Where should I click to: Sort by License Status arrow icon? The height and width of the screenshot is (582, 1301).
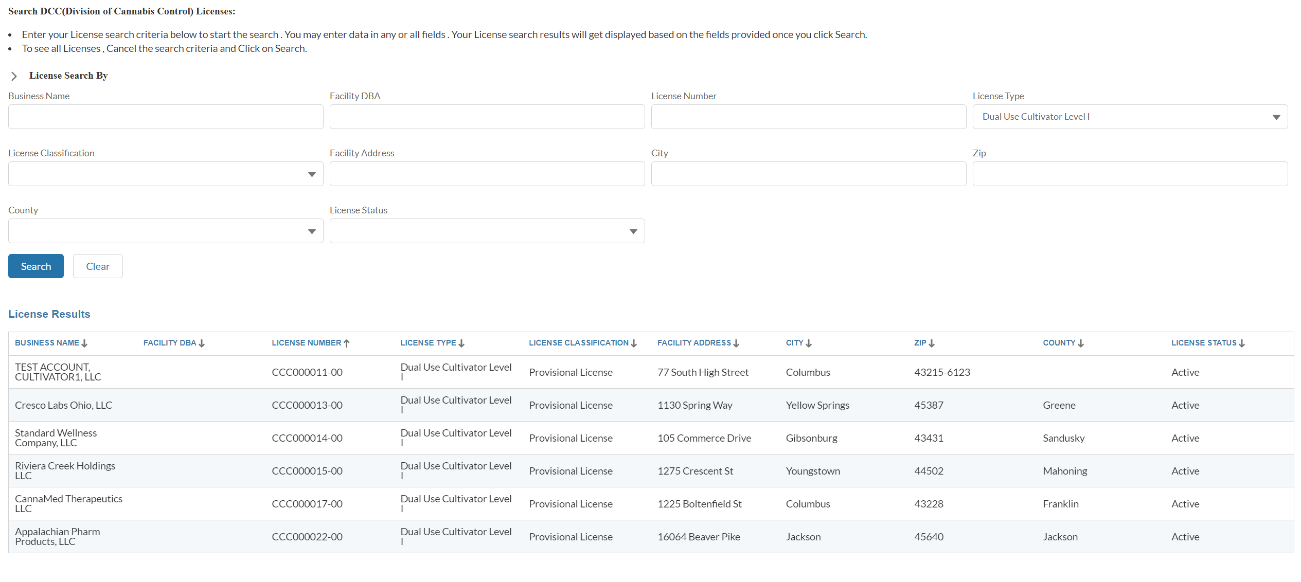1242,343
